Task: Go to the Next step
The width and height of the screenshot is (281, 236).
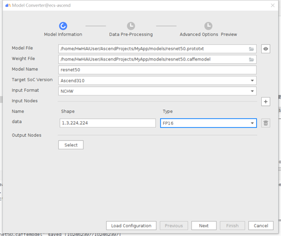Action: [x=204, y=226]
